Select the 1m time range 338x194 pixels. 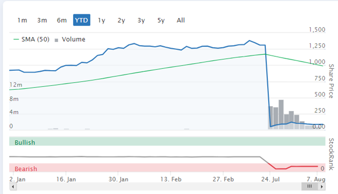22,20
